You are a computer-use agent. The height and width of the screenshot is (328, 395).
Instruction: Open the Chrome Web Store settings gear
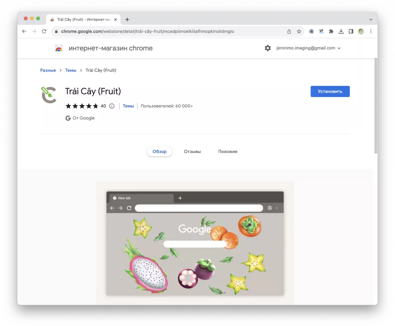click(x=268, y=48)
